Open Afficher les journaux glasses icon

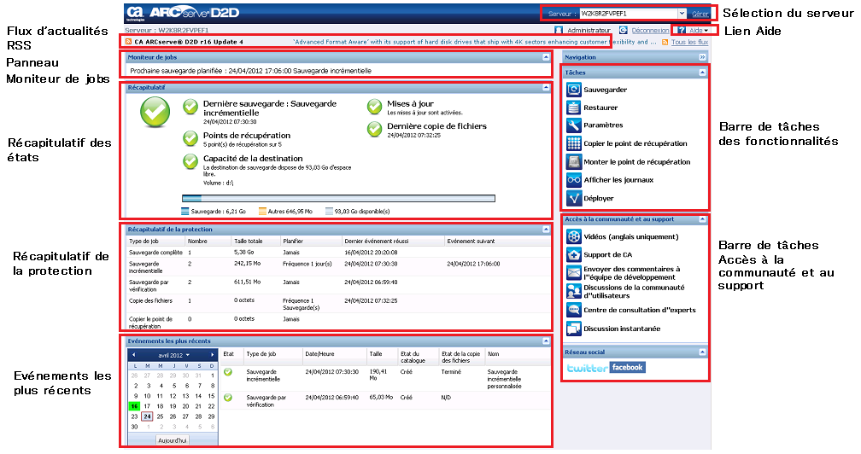(574, 180)
